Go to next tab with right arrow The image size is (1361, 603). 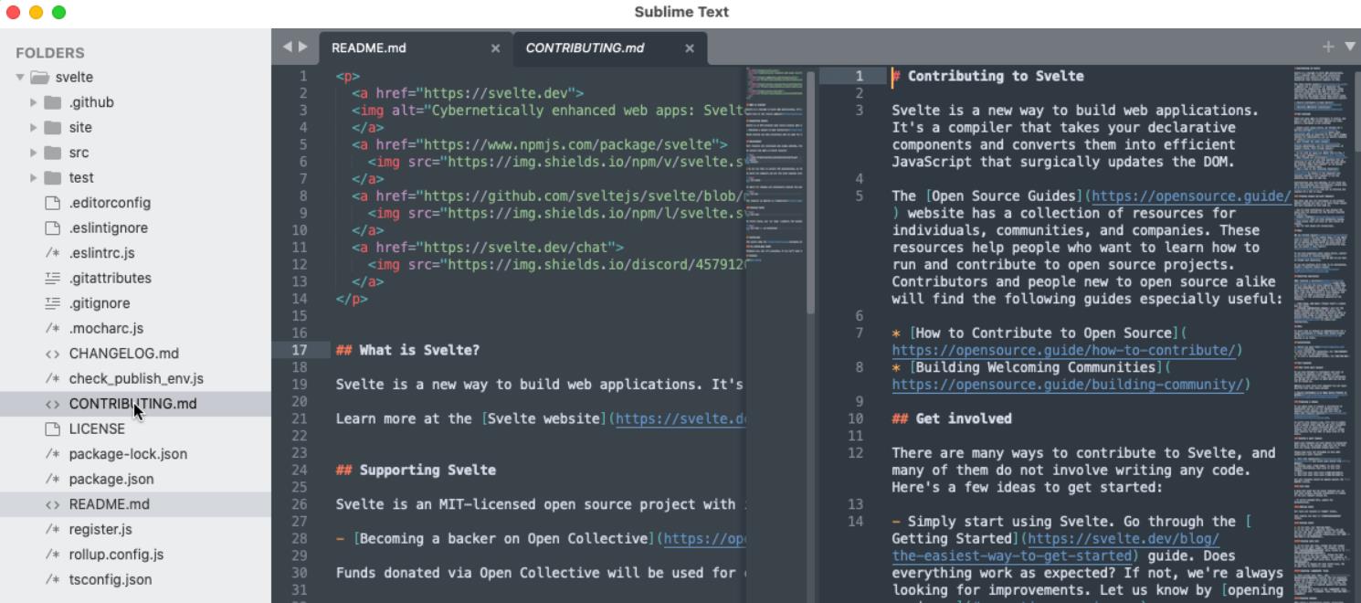coord(303,48)
